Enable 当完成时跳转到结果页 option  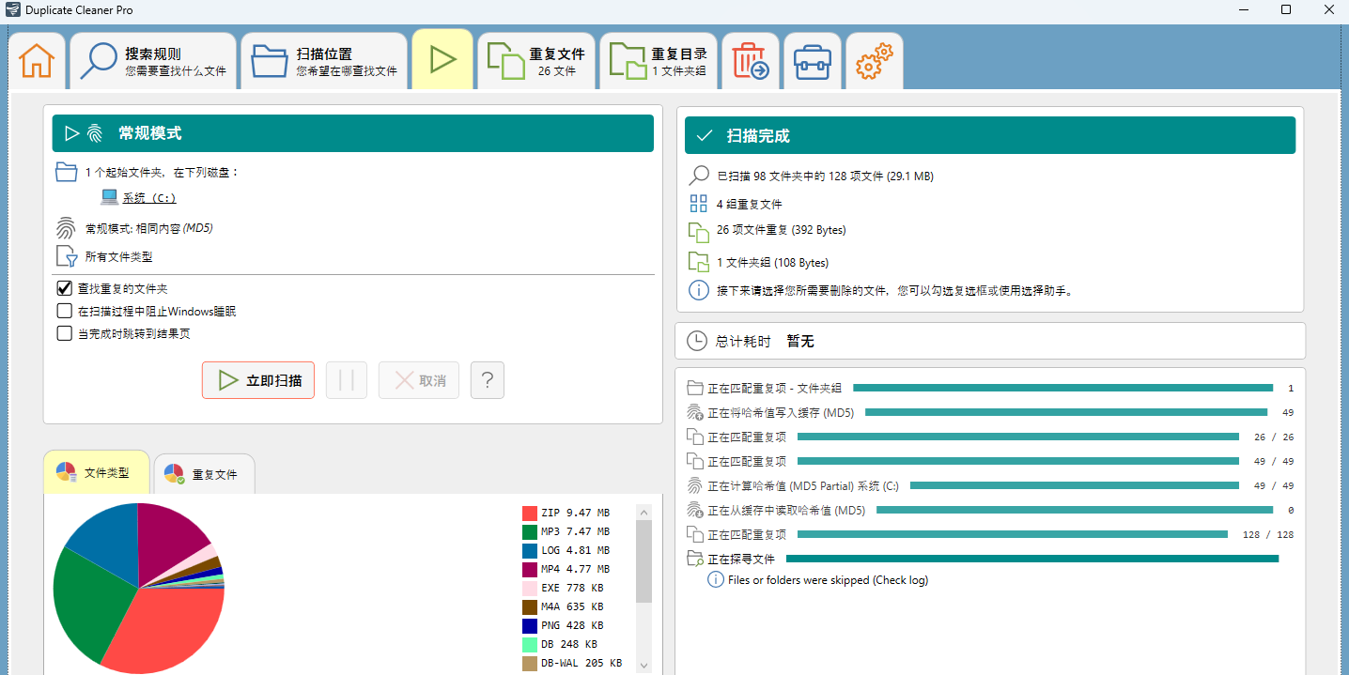tap(64, 332)
